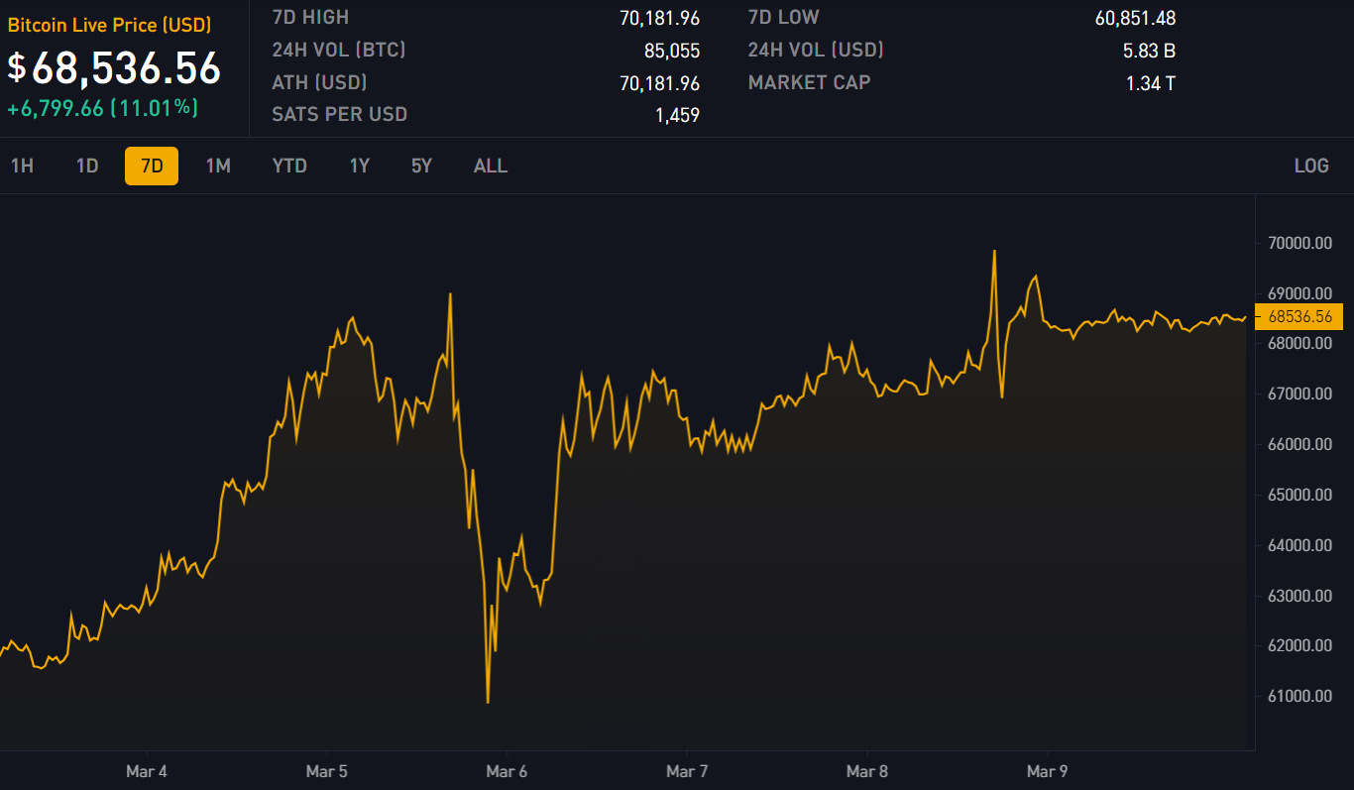Open the 5Y price range
This screenshot has height=790, width=1354.
(422, 166)
